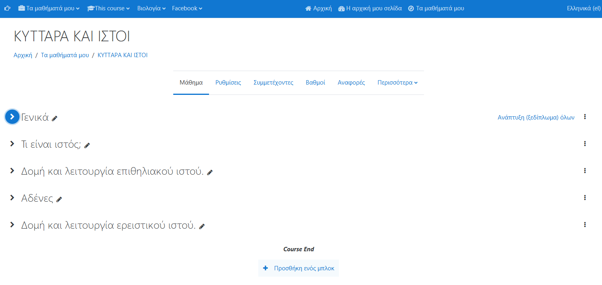The image size is (602, 285).
Task: Click the pointing hand icon in the top bar
Action: coord(7,8)
